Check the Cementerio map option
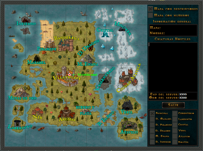The image size is (203, 151). (175, 113)
